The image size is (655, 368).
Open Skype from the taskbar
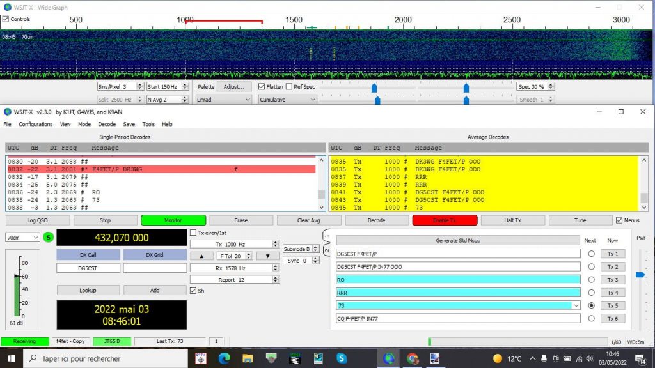(342, 358)
